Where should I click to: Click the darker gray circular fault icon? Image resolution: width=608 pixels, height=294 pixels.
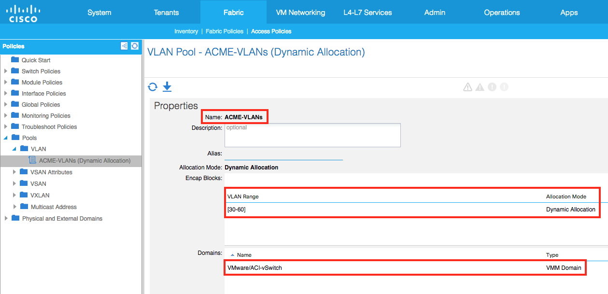(x=492, y=87)
